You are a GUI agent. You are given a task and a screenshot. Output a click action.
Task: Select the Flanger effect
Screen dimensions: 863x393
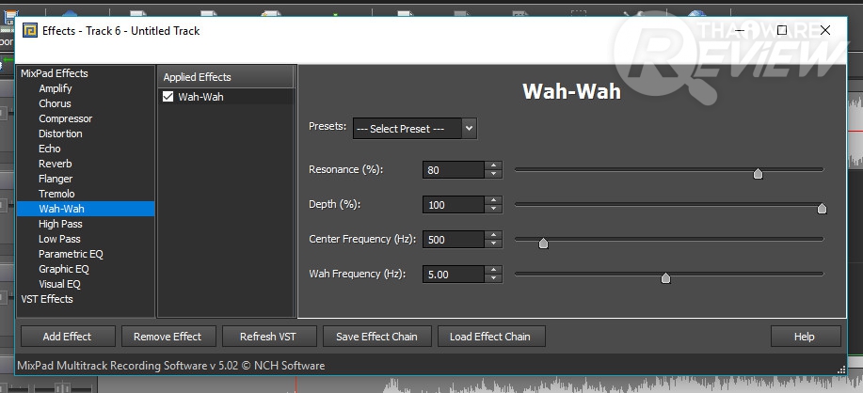coord(55,179)
